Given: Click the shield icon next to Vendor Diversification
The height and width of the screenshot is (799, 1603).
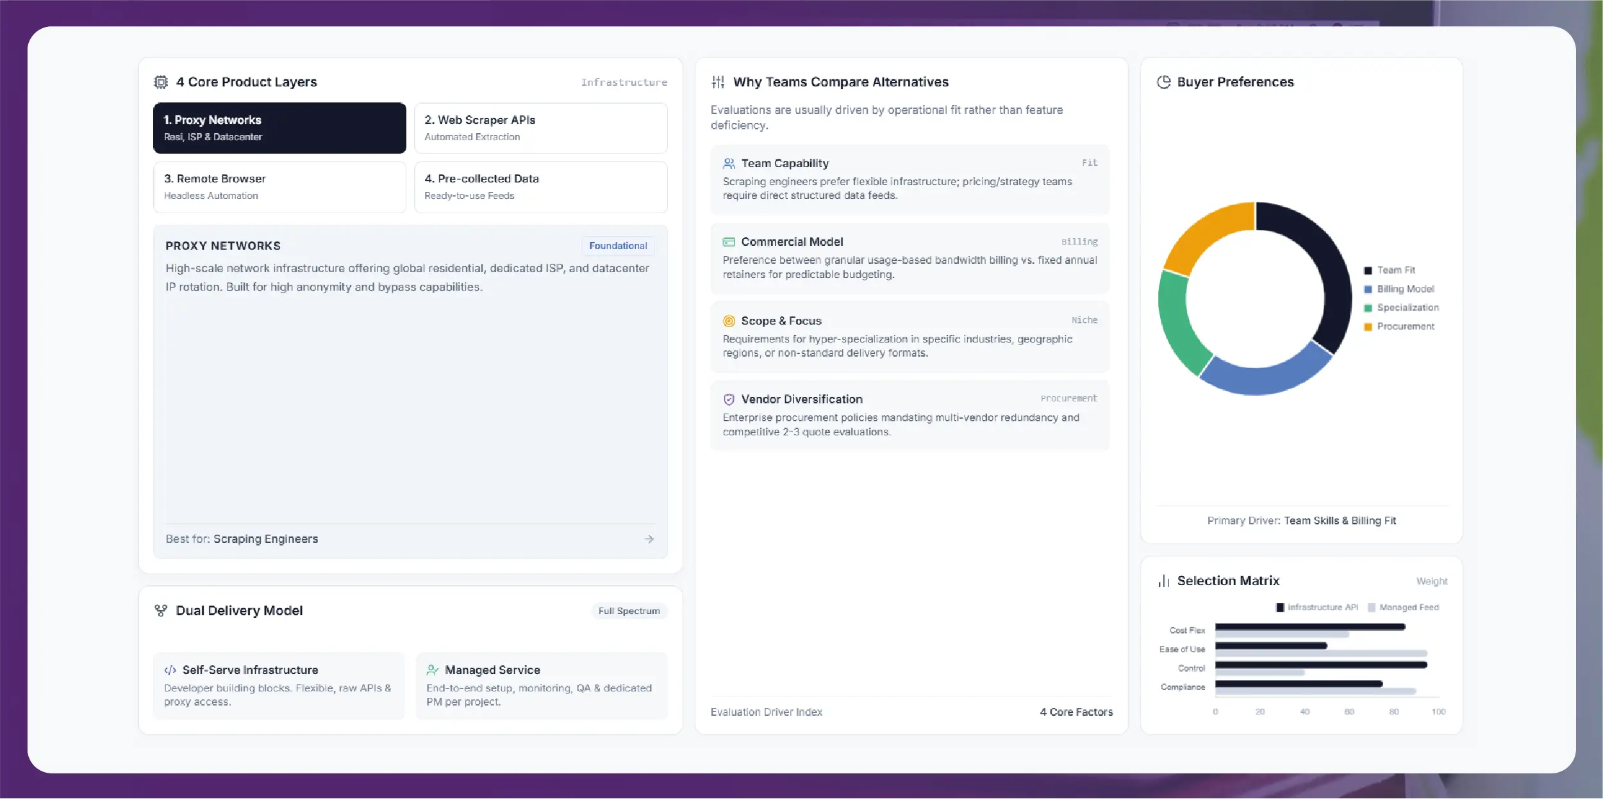Looking at the screenshot, I should pyautogui.click(x=729, y=399).
